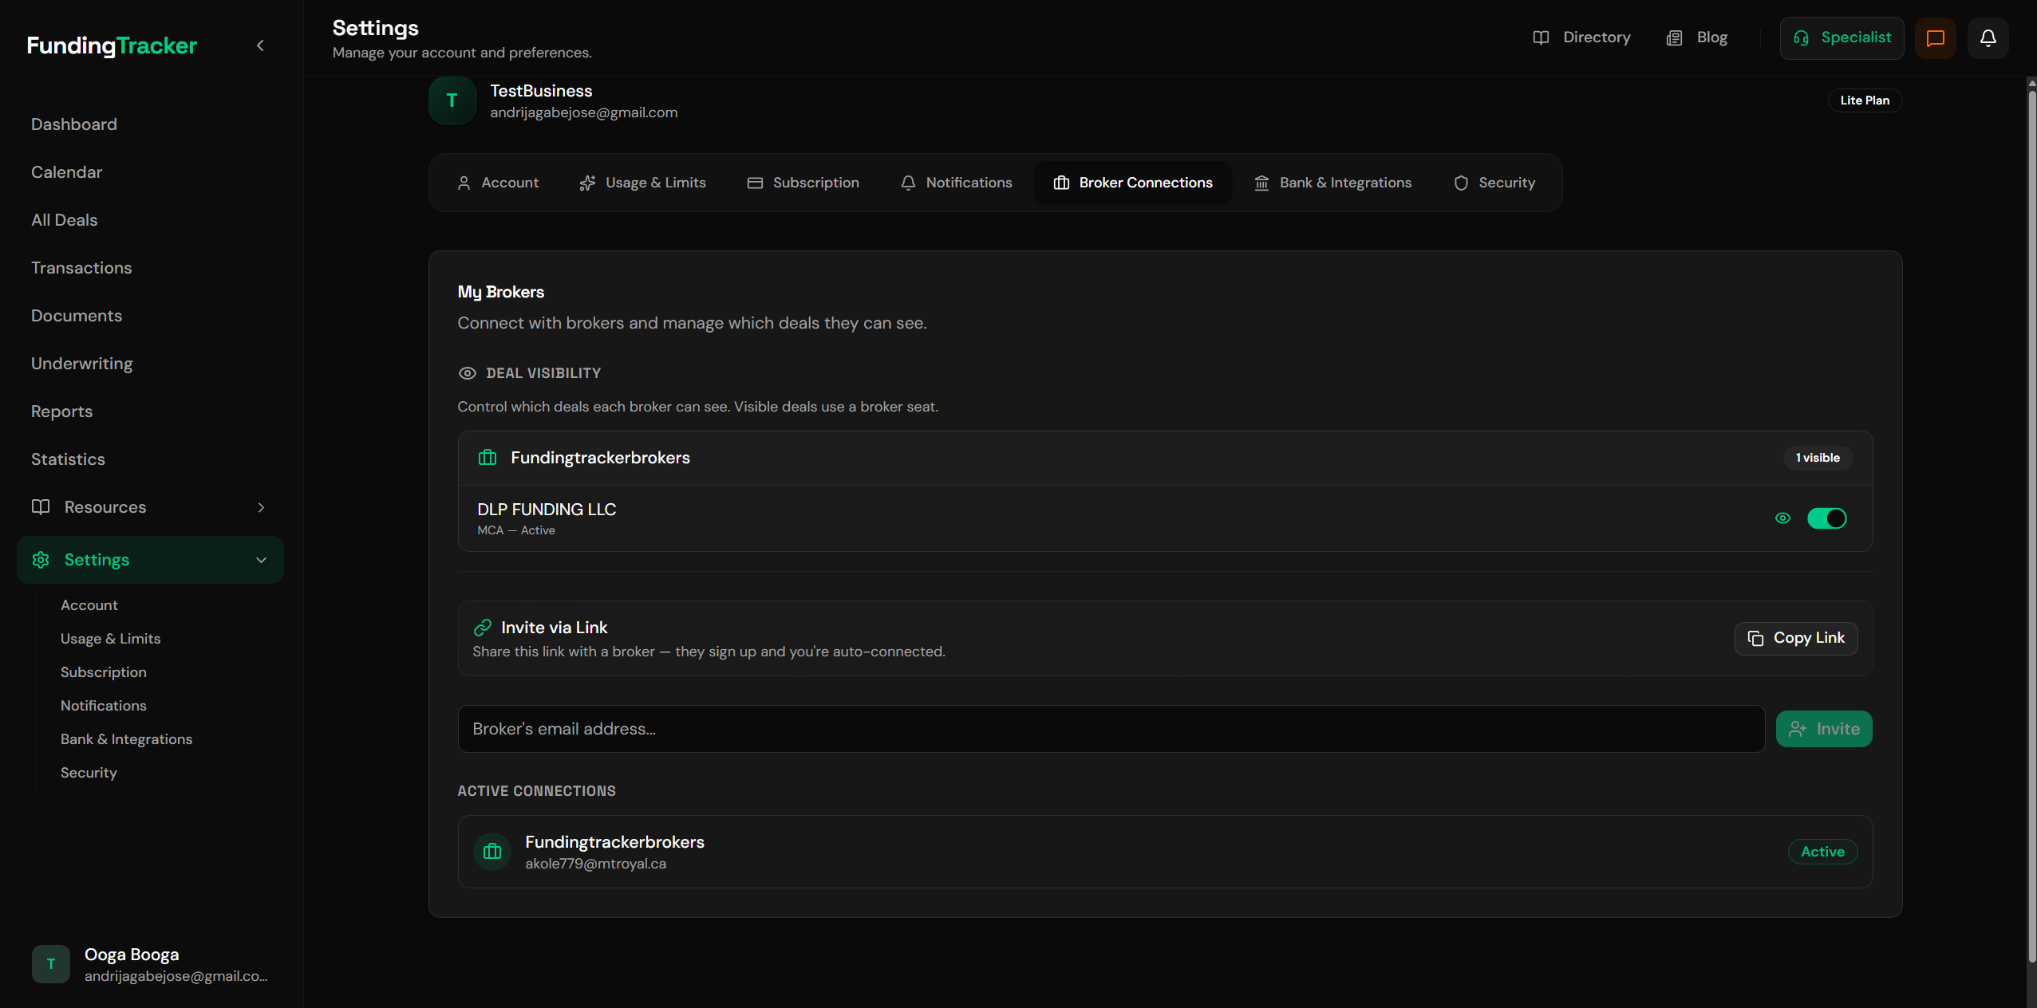Collapse the sidebar with the left chevron
This screenshot has width=2037, height=1008.
click(x=260, y=45)
